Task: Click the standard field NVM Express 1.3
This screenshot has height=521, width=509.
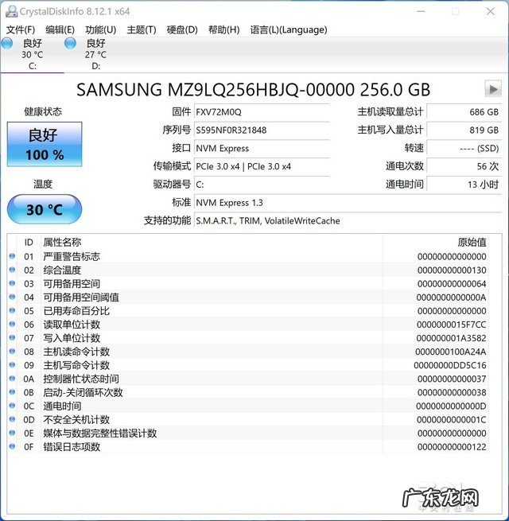Action: pyautogui.click(x=348, y=202)
